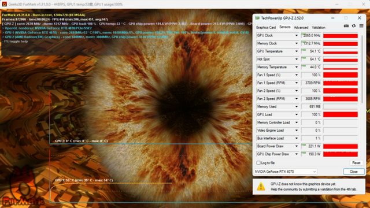
Task: Click the GPU 1 temperature graph label in FurMark
Action: [84, 180]
